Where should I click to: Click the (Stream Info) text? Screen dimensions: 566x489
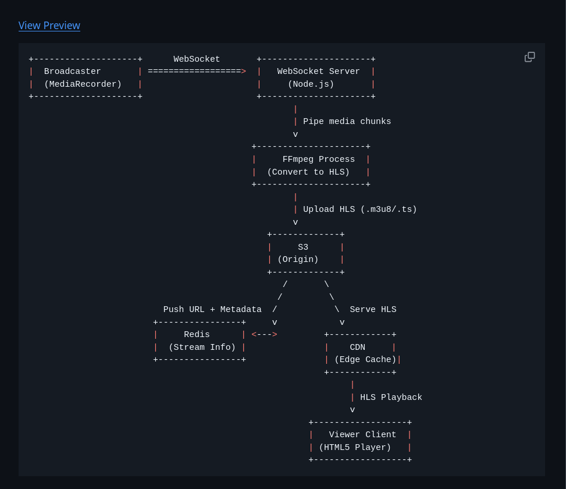[202, 348]
